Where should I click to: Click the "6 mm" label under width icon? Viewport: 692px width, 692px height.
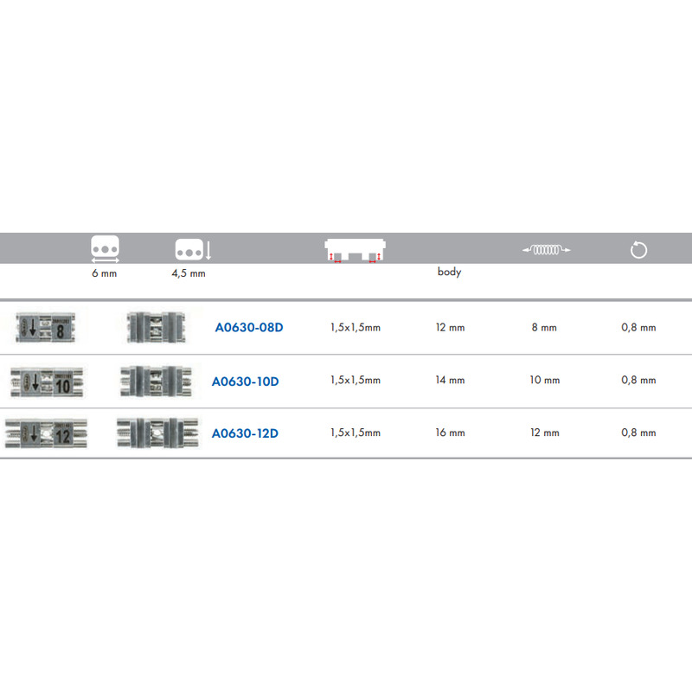(104, 273)
